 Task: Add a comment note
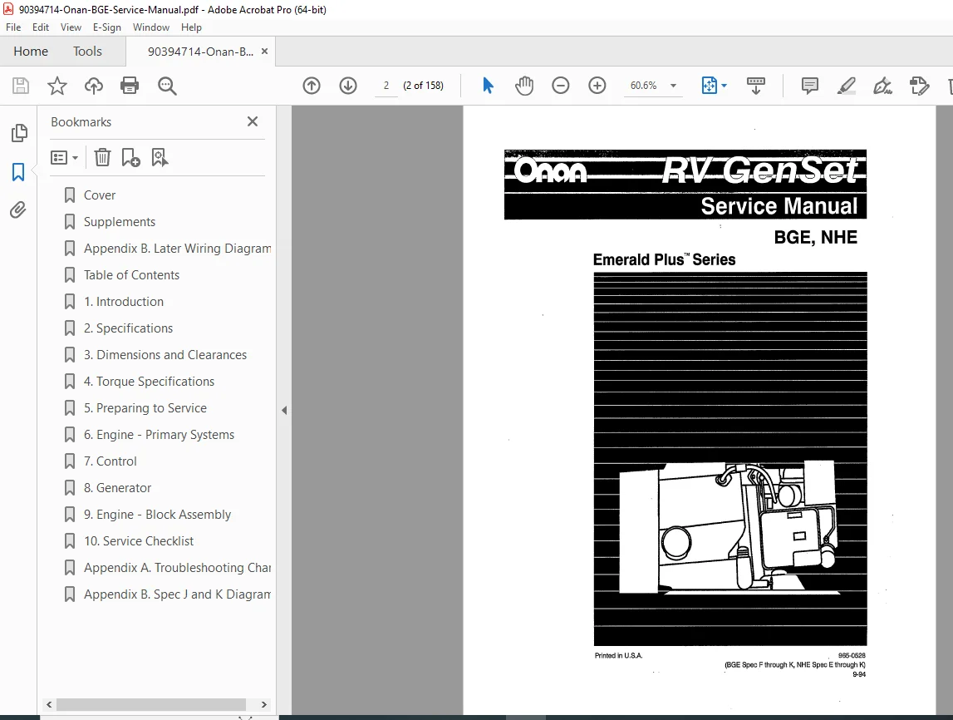click(809, 86)
